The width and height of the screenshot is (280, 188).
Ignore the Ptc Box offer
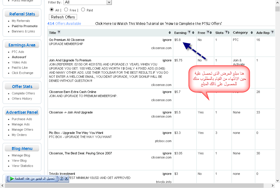(x=167, y=133)
